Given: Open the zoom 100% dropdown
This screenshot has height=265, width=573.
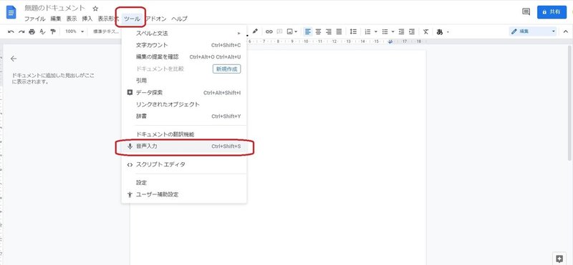Looking at the screenshot, I should click(x=74, y=31).
